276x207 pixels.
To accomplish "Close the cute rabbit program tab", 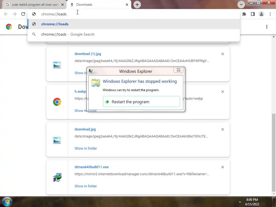I will 63,5.
